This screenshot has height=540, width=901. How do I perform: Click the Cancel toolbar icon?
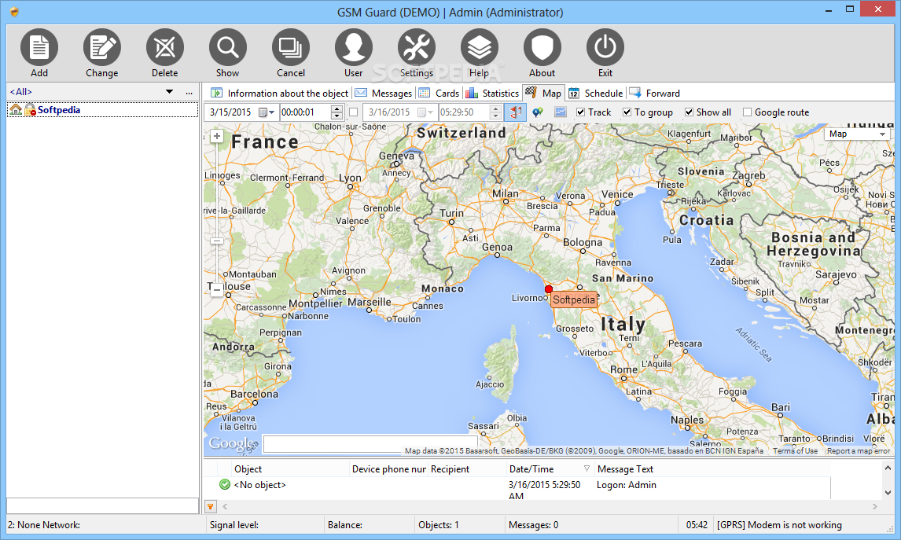(x=291, y=47)
